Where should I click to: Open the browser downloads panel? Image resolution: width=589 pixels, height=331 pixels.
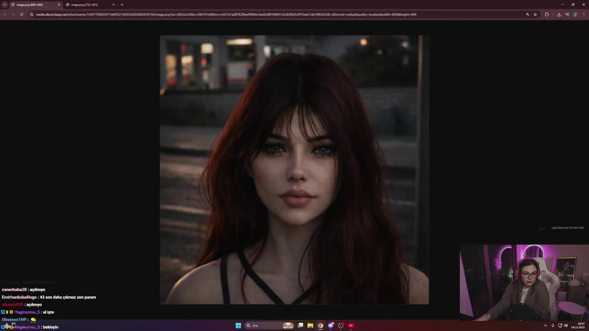pos(559,14)
